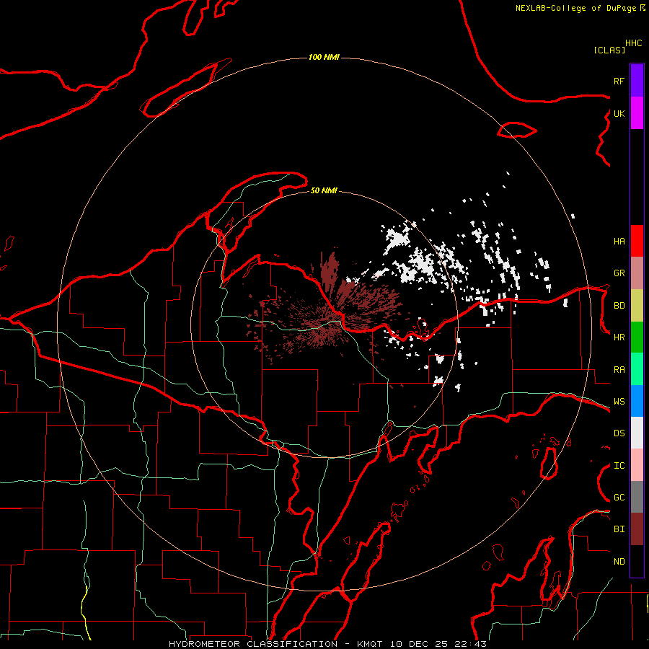Click the 100 NMI range ring label
This screenshot has width=649, height=649.
point(324,57)
